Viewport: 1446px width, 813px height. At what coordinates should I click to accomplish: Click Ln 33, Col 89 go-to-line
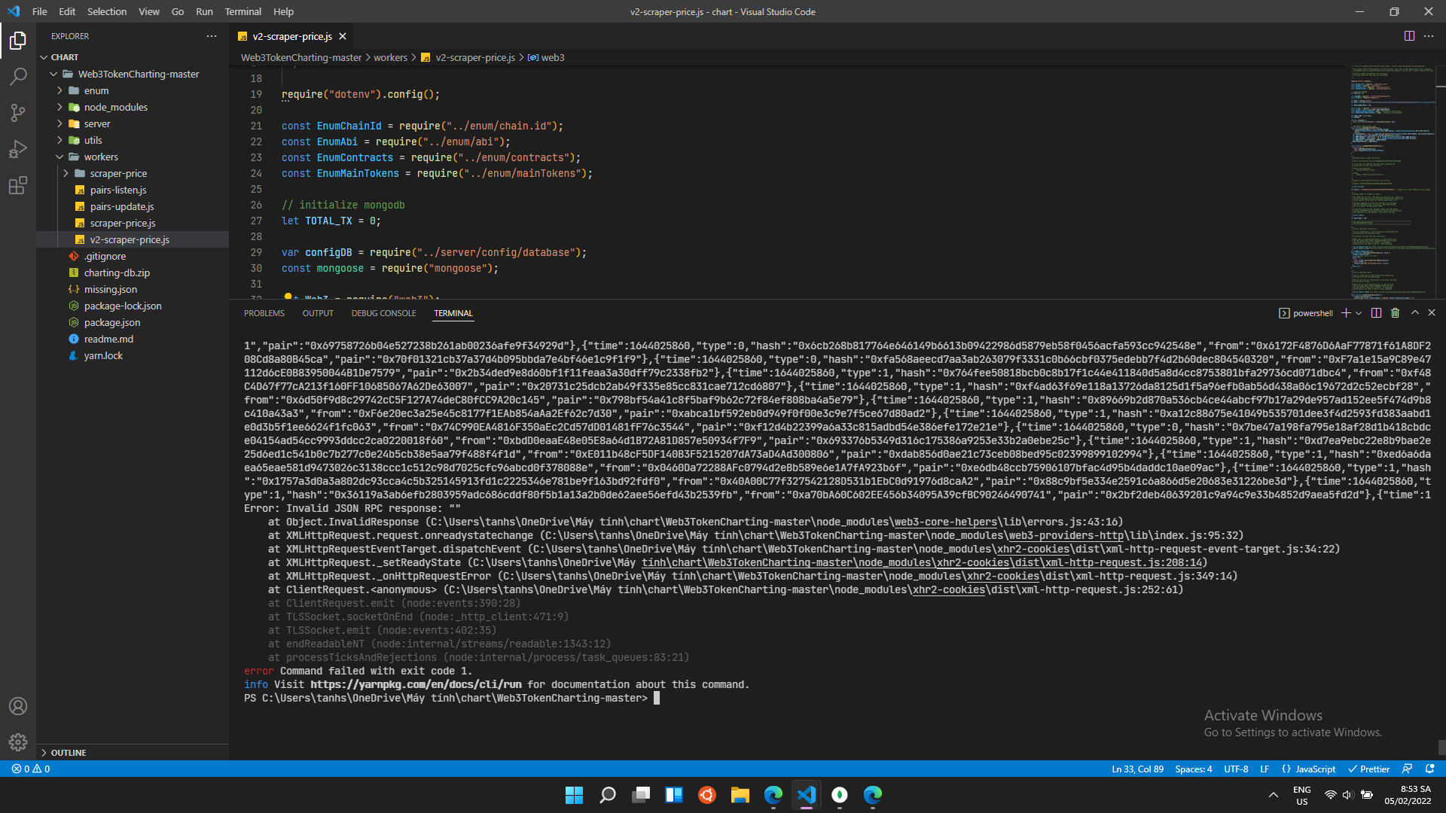tap(1137, 769)
